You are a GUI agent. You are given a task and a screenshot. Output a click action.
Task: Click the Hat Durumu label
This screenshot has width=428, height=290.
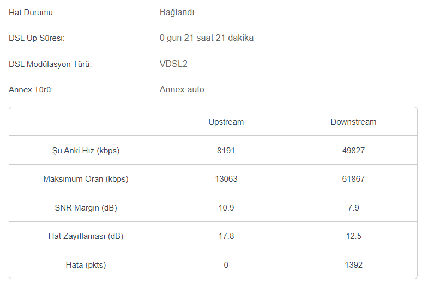pos(32,13)
